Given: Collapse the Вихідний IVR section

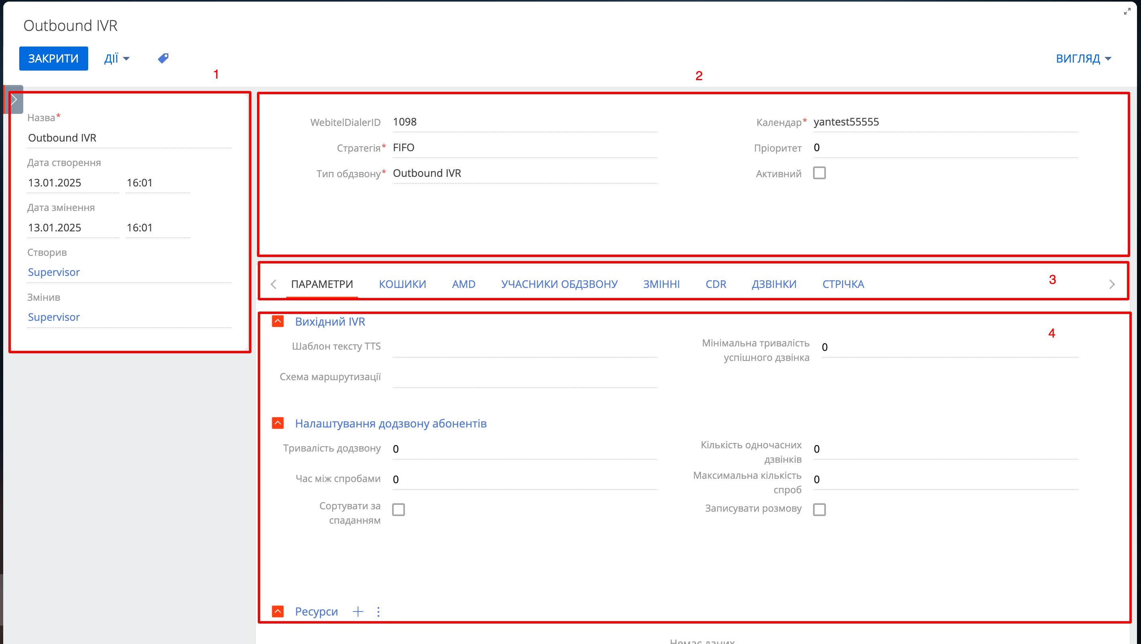Looking at the screenshot, I should tap(278, 322).
